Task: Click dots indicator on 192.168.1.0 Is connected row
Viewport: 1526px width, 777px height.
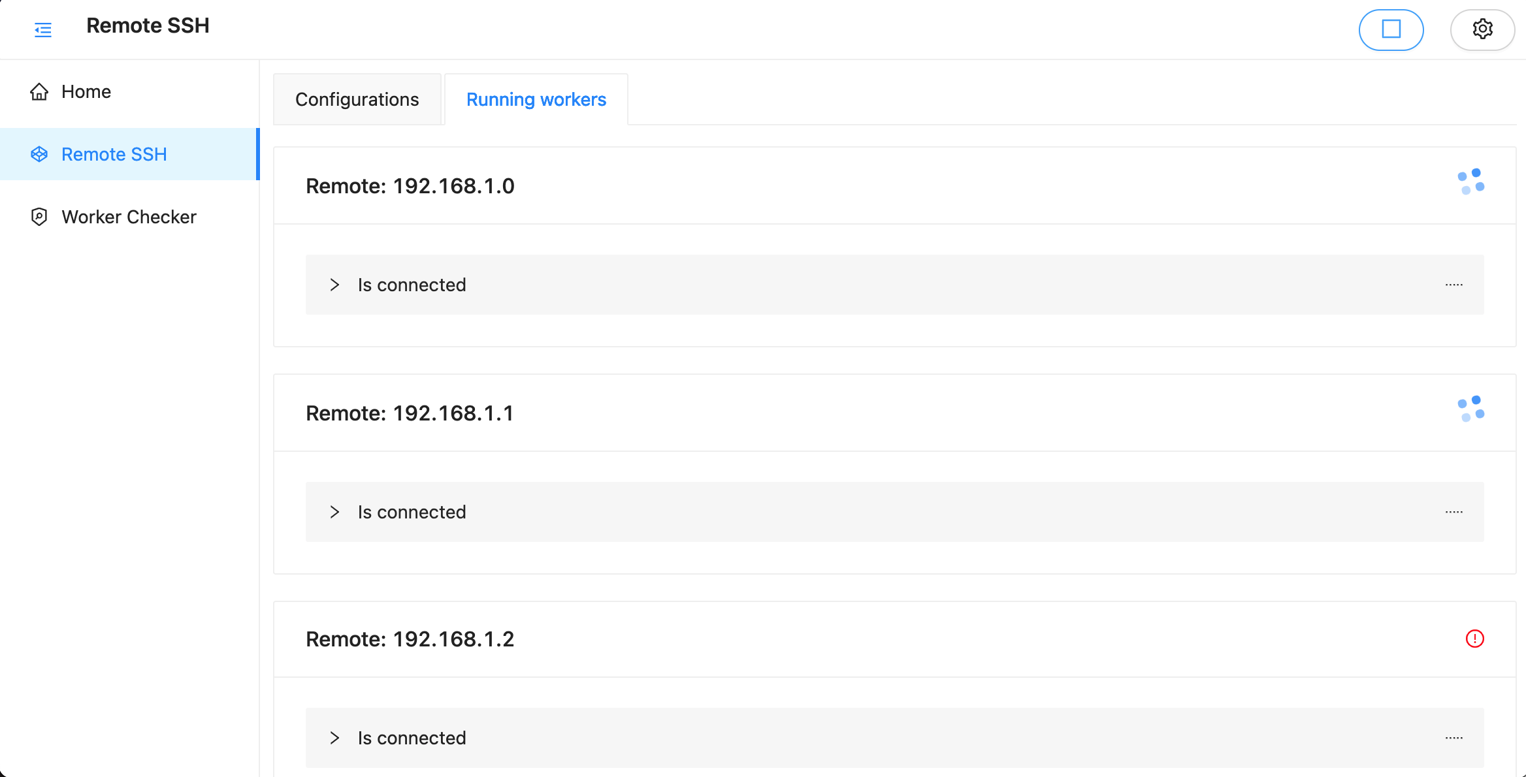Action: coord(1453,285)
